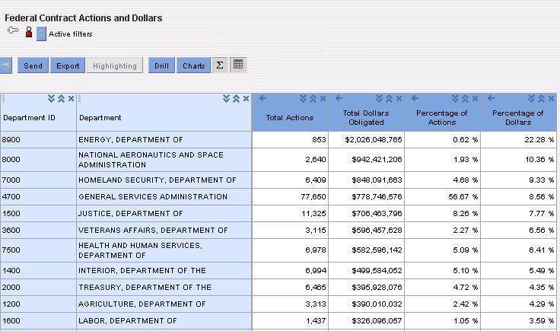560x331 pixels.
Task: Remove the Department column using its X
Action: [x=246, y=99]
